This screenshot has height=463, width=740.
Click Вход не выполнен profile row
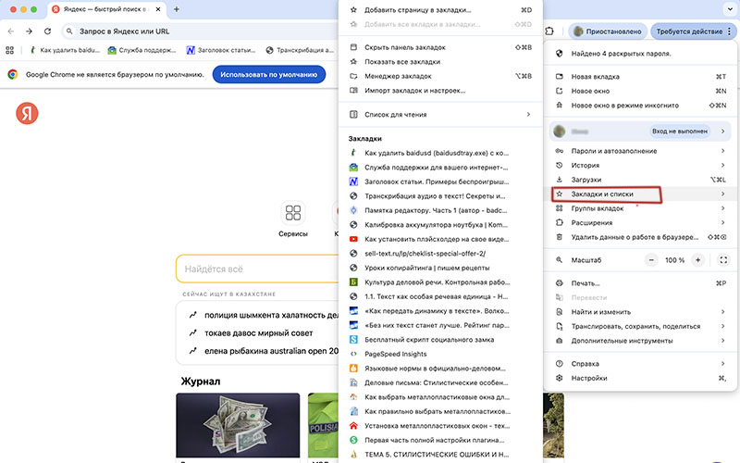pyautogui.click(x=640, y=131)
